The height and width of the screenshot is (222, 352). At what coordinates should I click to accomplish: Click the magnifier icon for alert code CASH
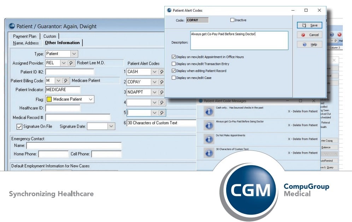point(162,72)
